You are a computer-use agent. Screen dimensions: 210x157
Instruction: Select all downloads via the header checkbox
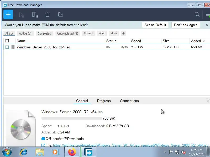pos(7,41)
